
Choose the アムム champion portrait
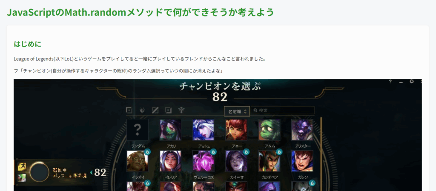pyautogui.click(x=269, y=130)
